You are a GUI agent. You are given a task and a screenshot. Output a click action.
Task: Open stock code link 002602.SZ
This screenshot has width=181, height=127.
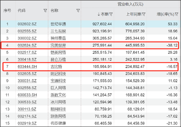27,24
